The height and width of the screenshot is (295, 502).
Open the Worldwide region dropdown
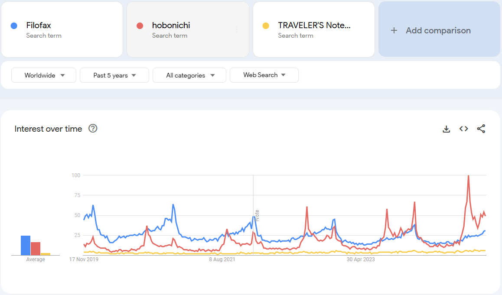pyautogui.click(x=44, y=75)
